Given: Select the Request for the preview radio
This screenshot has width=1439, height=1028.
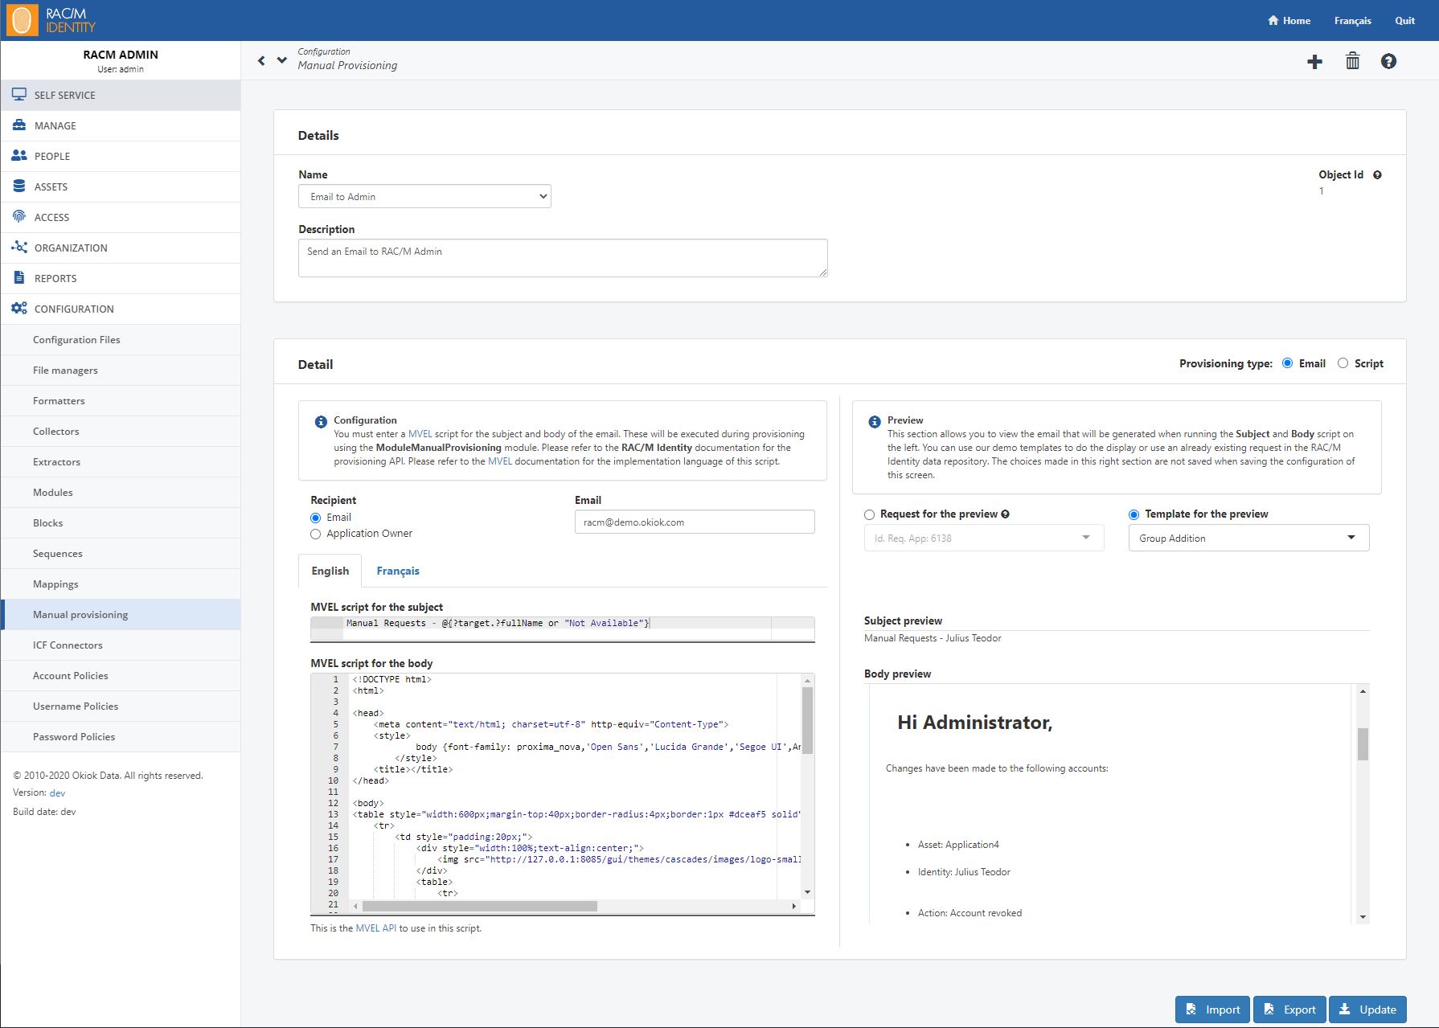Looking at the screenshot, I should pos(869,514).
